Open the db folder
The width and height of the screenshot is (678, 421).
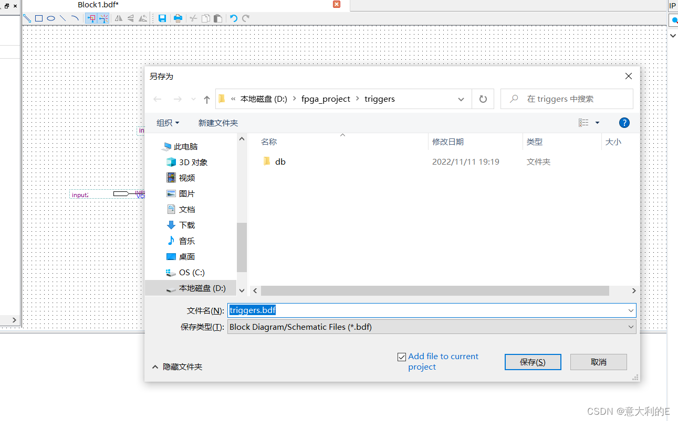[280, 161]
